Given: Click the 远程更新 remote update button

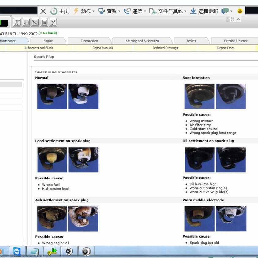Looking at the screenshot, I should pyautogui.click(x=204, y=11).
